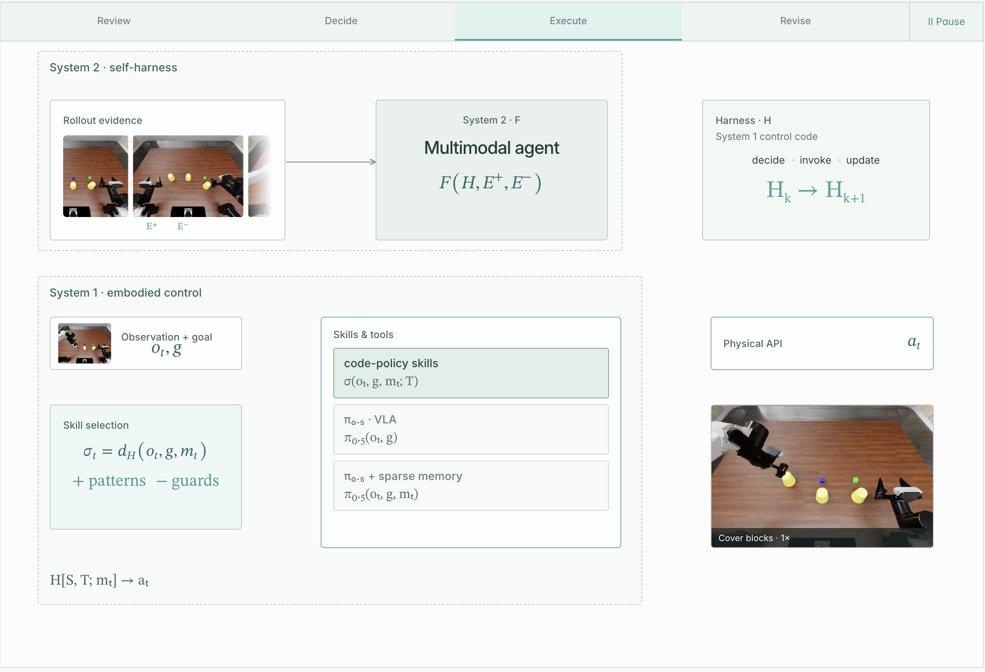Click the Hk → Hk+1 formula

pos(816,191)
